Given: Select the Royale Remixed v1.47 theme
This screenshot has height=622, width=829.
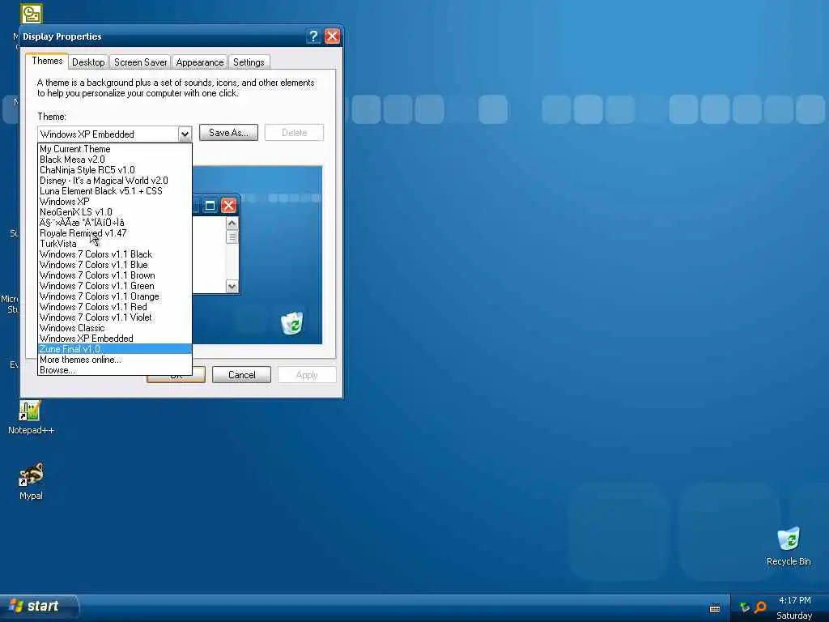Looking at the screenshot, I should coord(115,233).
